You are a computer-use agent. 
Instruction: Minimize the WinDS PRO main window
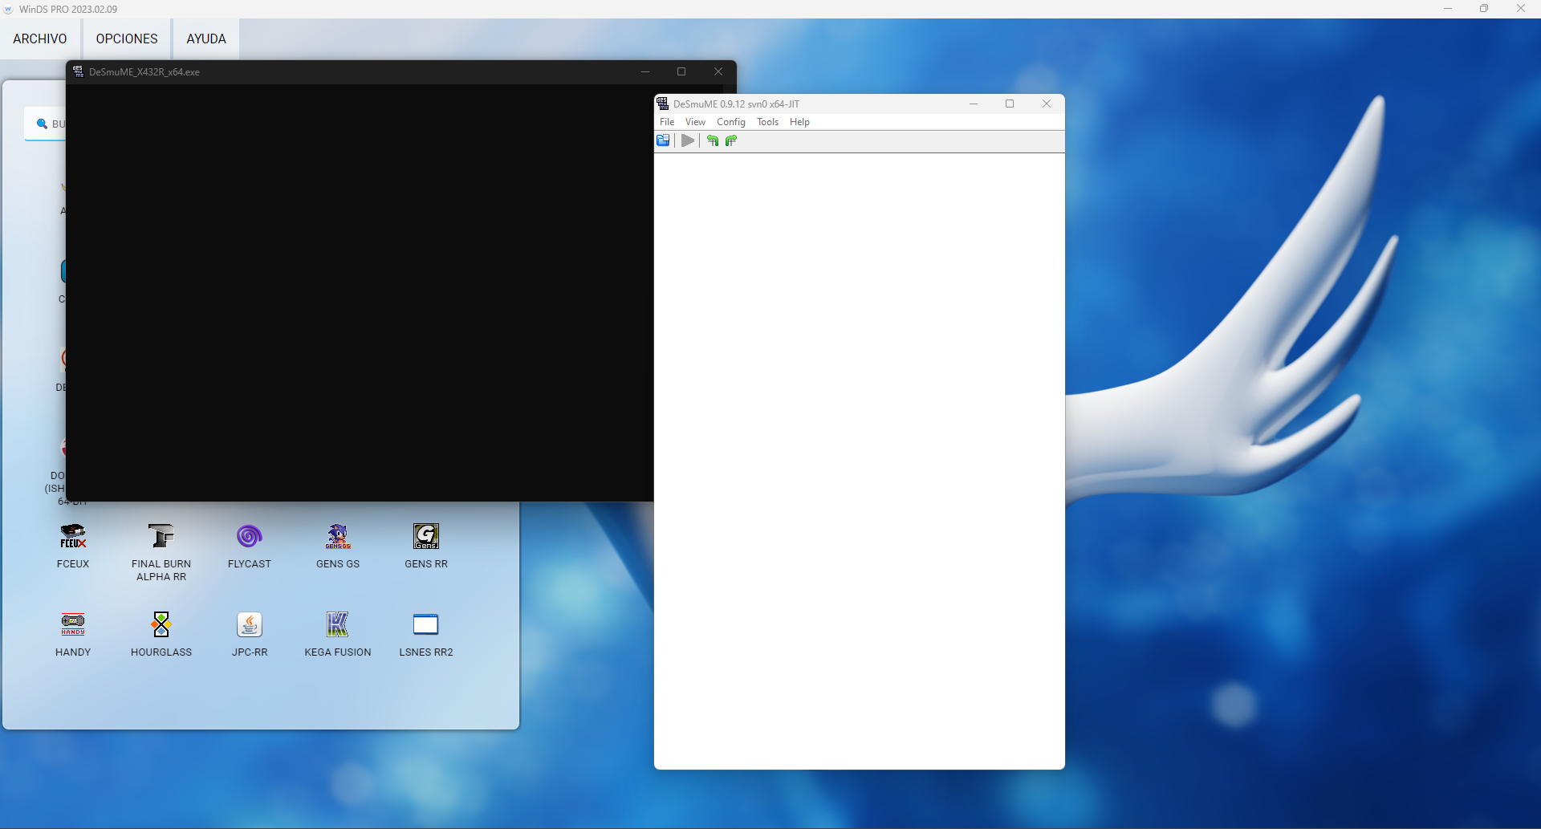1448,9
